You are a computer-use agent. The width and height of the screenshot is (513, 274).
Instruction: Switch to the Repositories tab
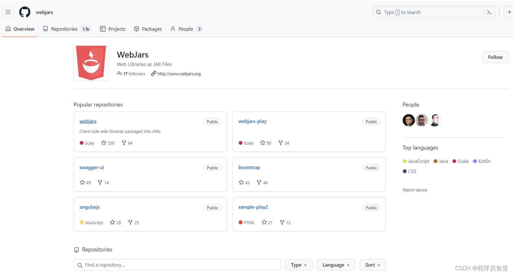pyautogui.click(x=67, y=29)
